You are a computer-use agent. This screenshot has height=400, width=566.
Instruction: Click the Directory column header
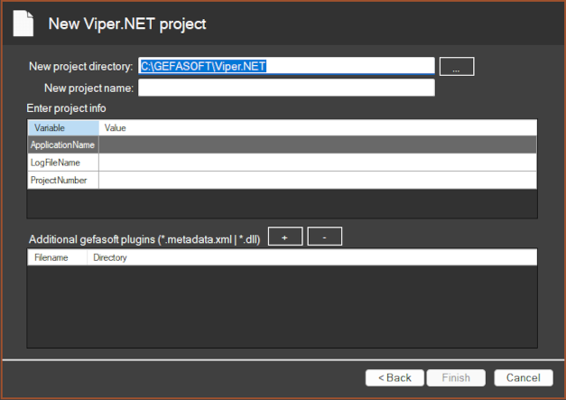[x=311, y=257]
